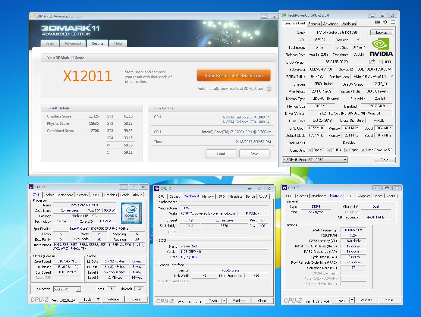The width and height of the screenshot is (421, 317).
Task: Click the Intel Core i7 logo badge
Action: [131, 213]
